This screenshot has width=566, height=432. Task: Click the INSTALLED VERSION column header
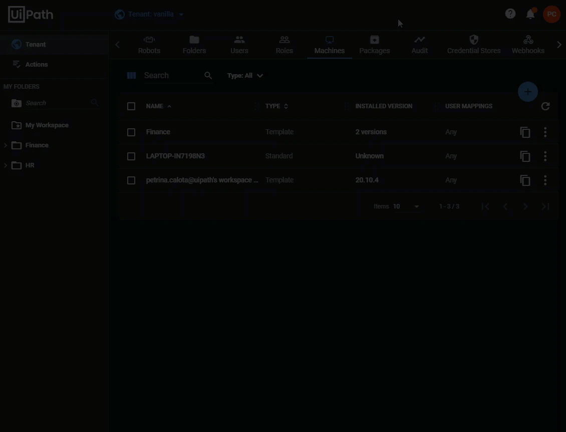(x=384, y=106)
